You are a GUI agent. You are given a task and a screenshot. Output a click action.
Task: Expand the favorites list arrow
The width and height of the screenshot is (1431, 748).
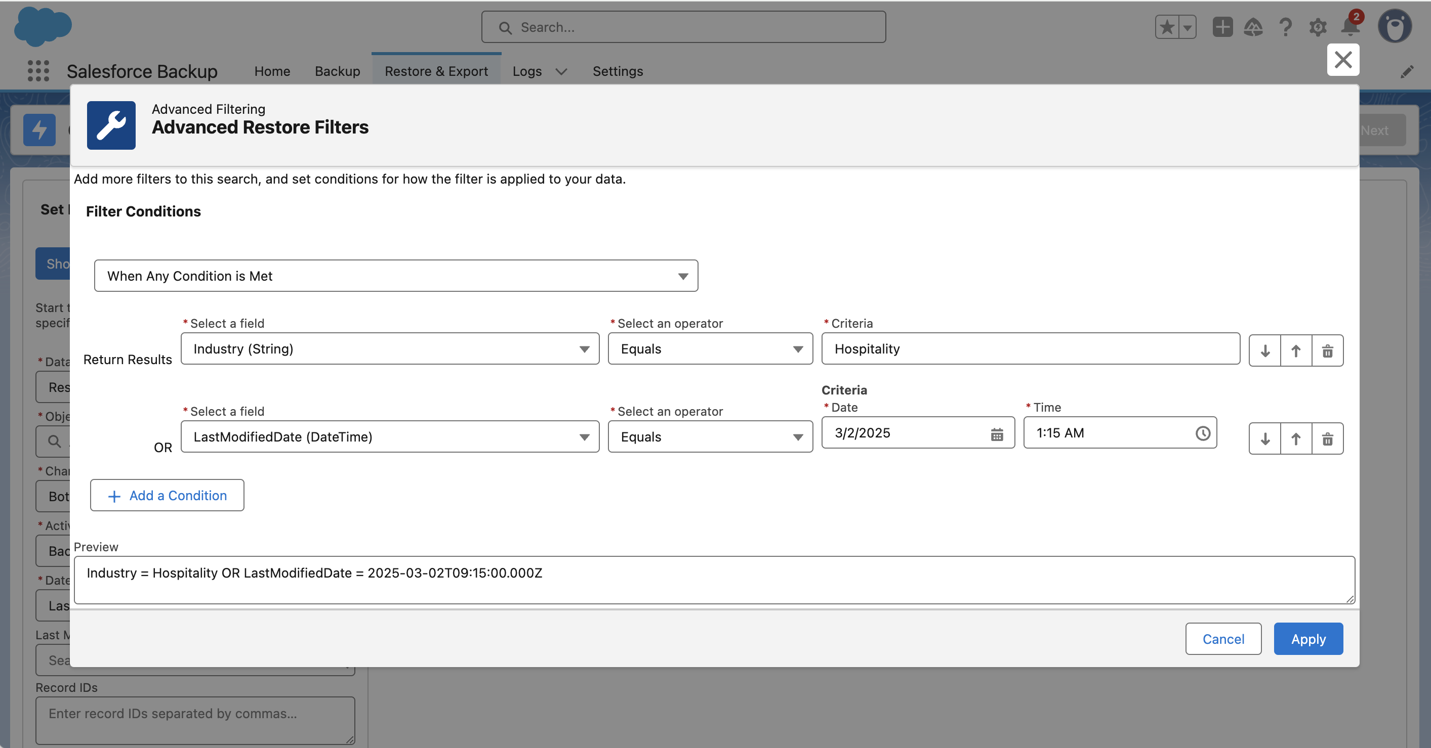pos(1188,27)
